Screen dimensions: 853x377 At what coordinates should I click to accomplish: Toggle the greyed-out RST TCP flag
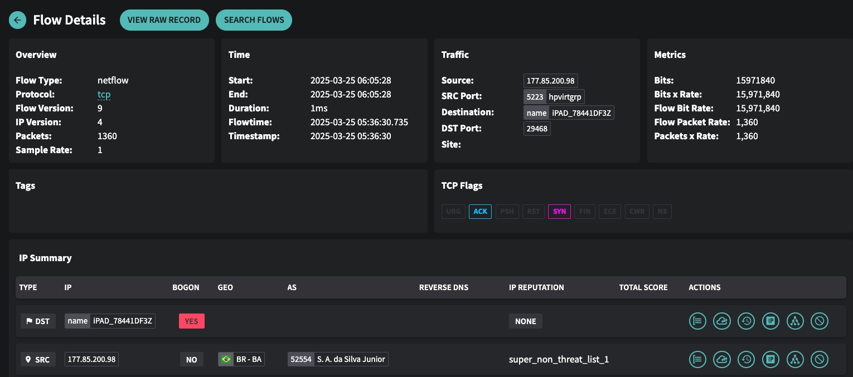533,212
